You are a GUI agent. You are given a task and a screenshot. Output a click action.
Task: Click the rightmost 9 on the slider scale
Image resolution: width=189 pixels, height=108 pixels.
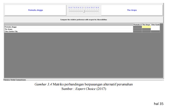click(x=98, y=7)
